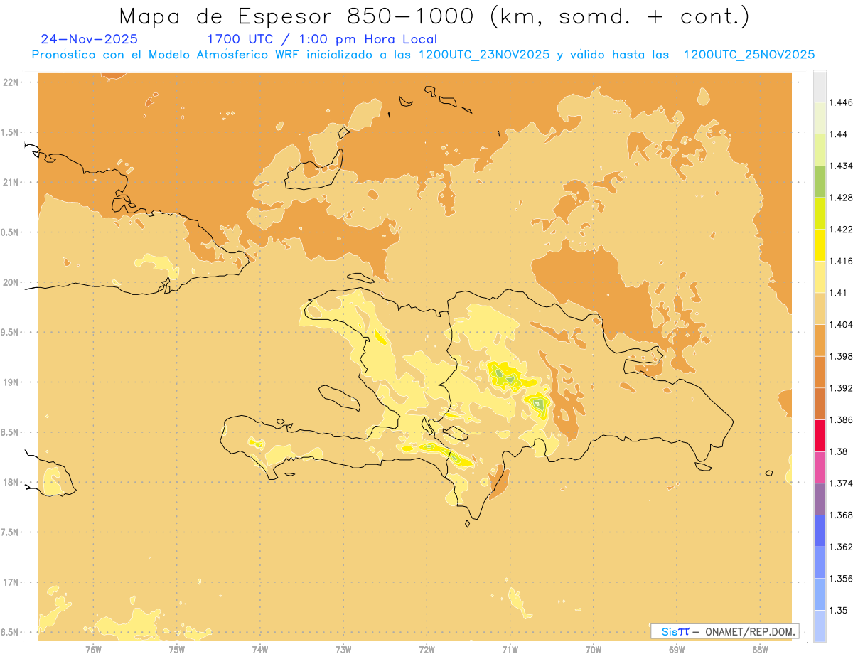Select the 19N latitude label
Screen dimensions: 853x659
(11, 382)
